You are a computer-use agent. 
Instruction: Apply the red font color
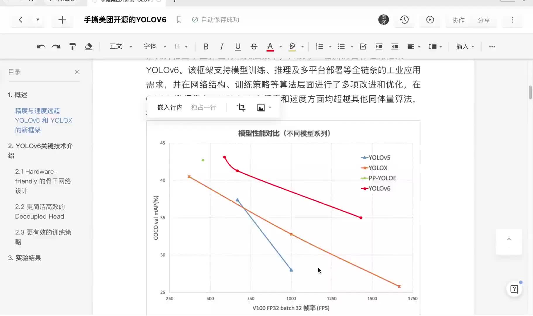coord(270,47)
